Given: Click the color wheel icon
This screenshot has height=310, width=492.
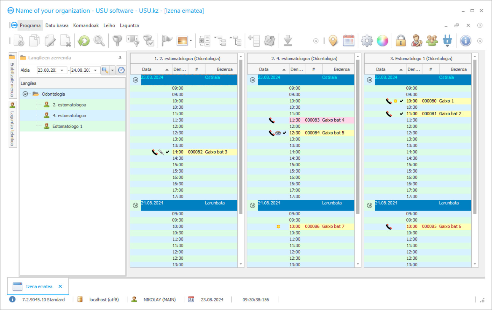Looking at the screenshot, I should [x=382, y=41].
